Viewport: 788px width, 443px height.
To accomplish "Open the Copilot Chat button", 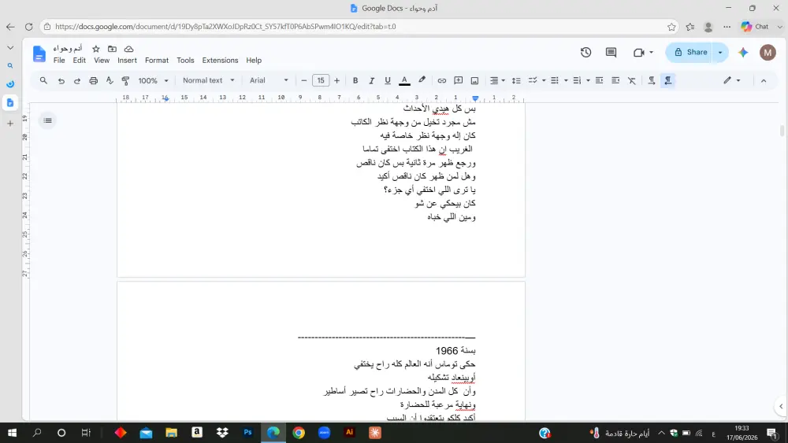I will pyautogui.click(x=755, y=27).
